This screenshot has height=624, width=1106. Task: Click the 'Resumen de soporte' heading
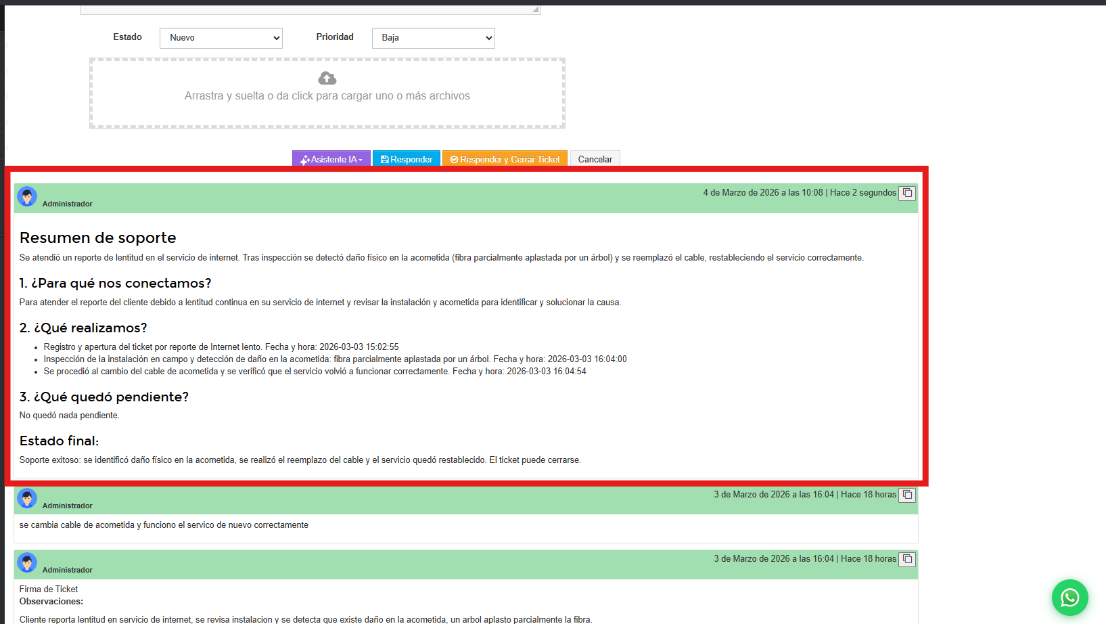[x=98, y=238]
